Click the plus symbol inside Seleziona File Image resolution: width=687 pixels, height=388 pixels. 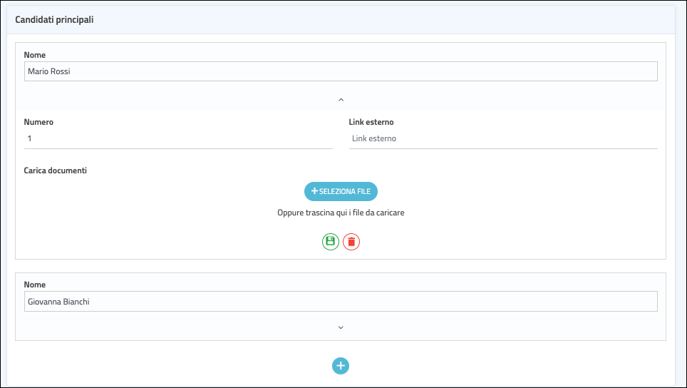314,191
